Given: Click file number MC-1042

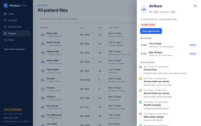Looking at the screenshot, I should coord(85,53).
